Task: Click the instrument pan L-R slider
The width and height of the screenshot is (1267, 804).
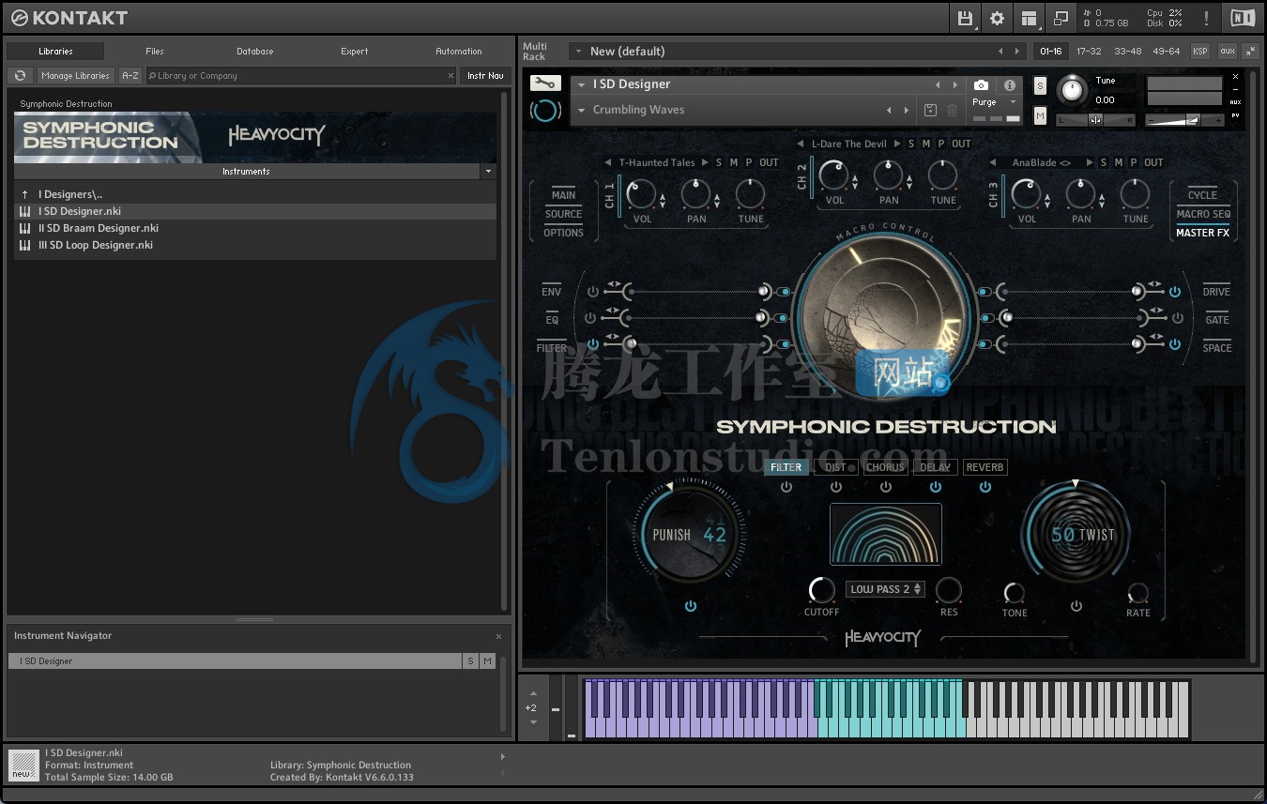Action: (1095, 120)
